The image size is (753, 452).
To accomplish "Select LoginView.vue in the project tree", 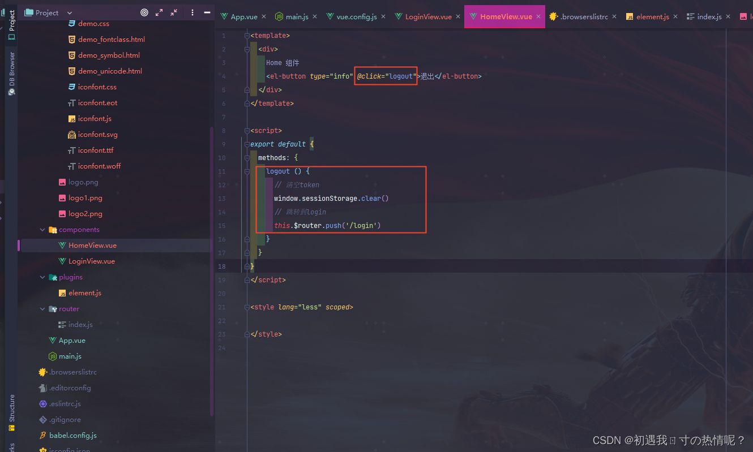I will [x=91, y=261].
